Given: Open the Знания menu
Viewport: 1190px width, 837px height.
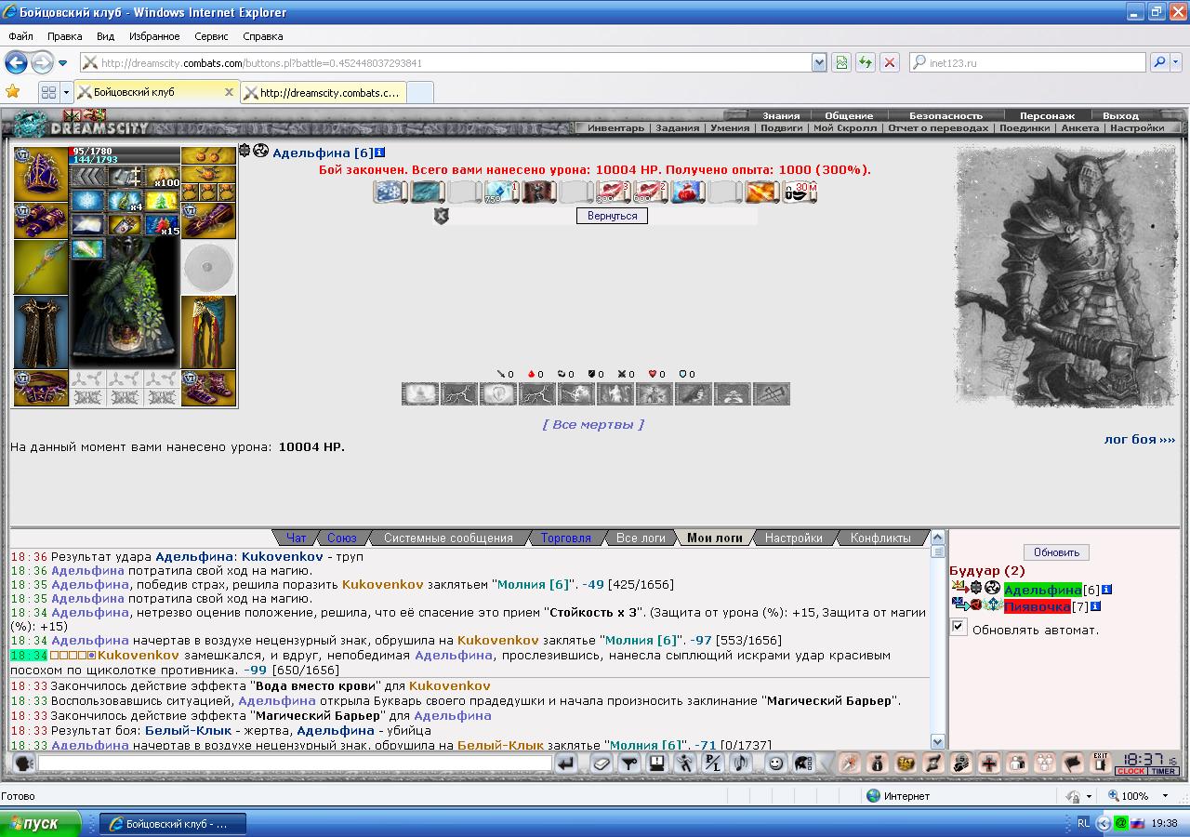Looking at the screenshot, I should [781, 116].
